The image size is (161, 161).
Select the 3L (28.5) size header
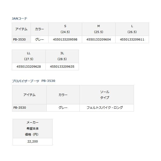click(62, 56)
